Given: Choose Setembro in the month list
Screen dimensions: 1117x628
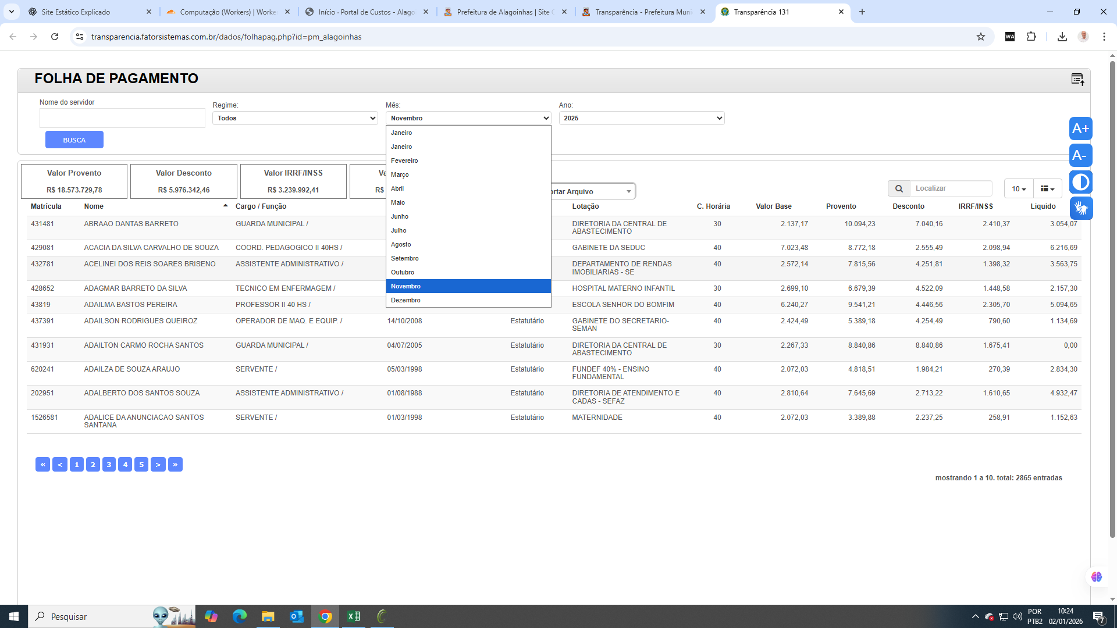Looking at the screenshot, I should (405, 258).
